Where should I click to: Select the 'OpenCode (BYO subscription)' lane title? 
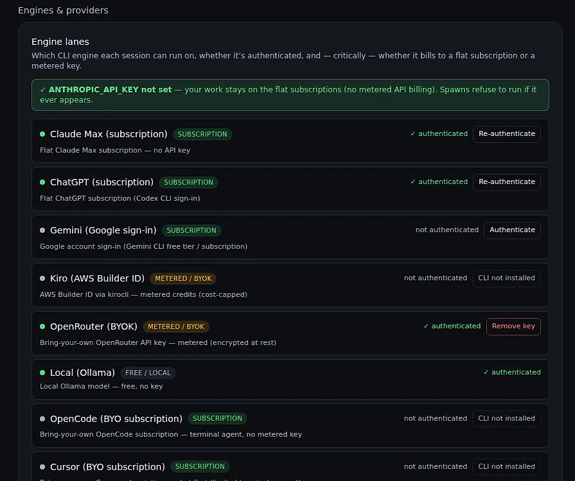(116, 419)
